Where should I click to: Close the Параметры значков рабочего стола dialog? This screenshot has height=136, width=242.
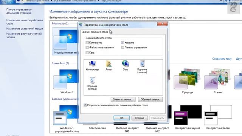[162, 24]
